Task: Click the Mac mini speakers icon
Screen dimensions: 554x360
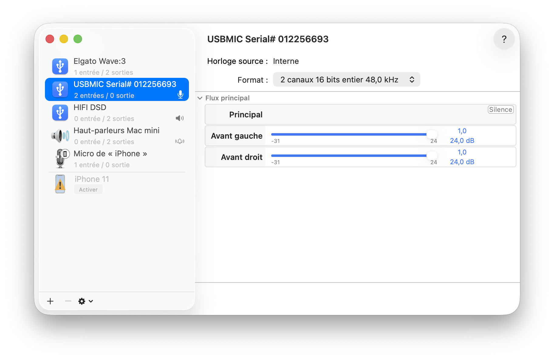Action: click(x=60, y=136)
